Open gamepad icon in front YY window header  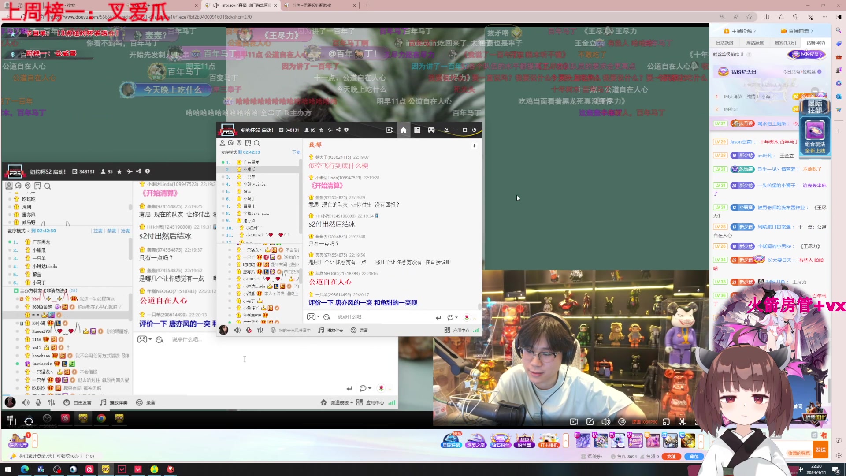pyautogui.click(x=431, y=130)
